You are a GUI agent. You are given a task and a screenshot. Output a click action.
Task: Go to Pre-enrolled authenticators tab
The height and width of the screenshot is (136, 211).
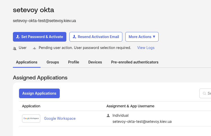[135, 62]
